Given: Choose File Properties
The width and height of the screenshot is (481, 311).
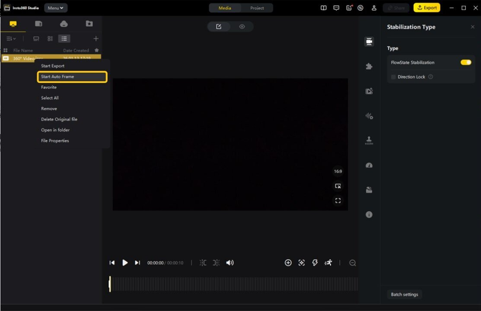Looking at the screenshot, I should 55,141.
